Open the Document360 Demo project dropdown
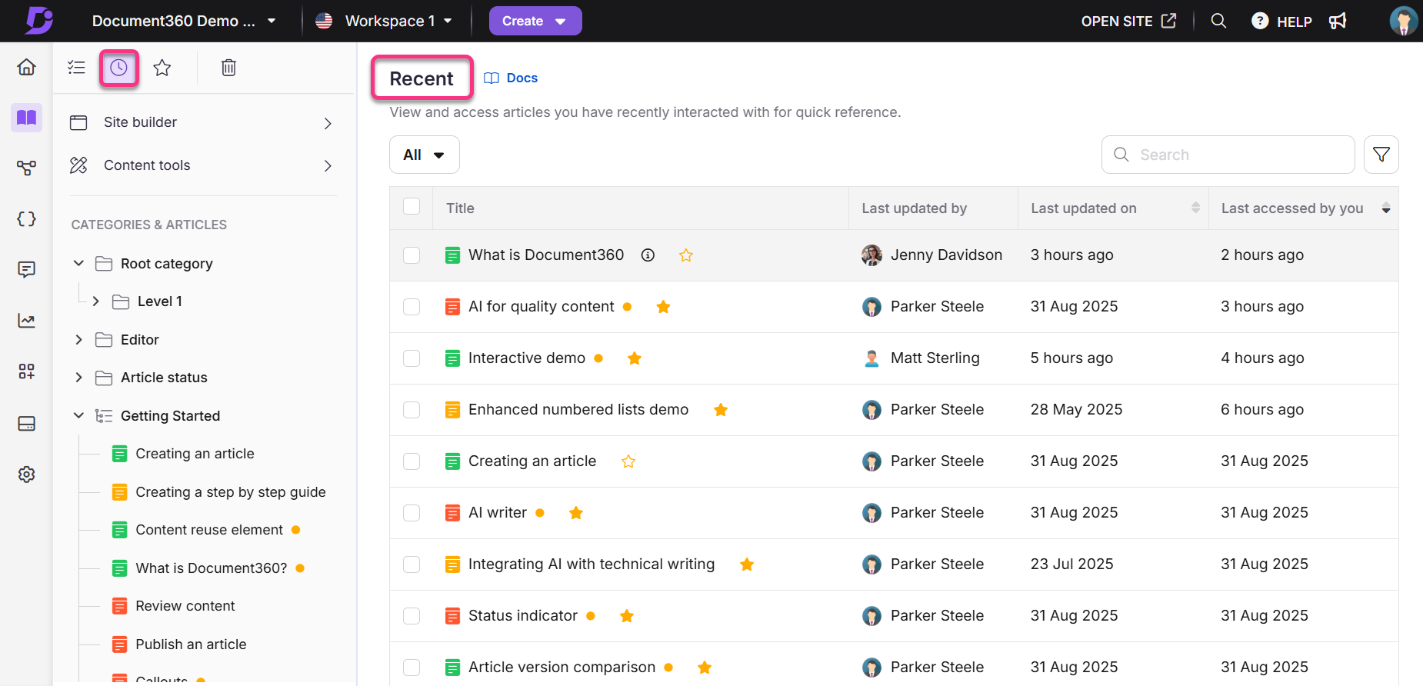This screenshot has width=1423, height=686. pyautogui.click(x=184, y=21)
